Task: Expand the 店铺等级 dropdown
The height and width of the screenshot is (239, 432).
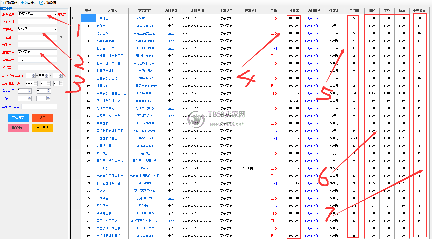Action: click(x=55, y=29)
